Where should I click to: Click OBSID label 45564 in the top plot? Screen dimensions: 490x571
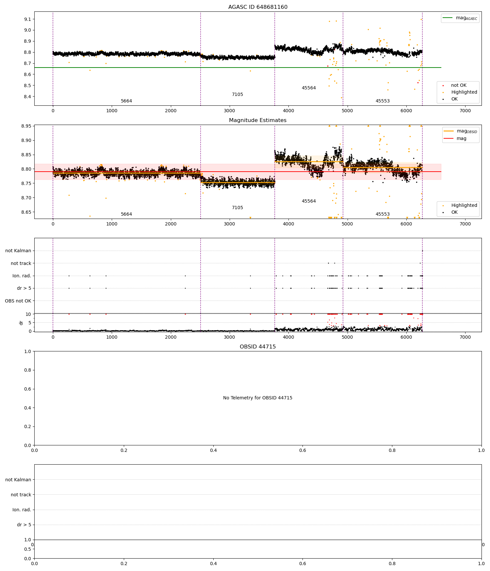(x=309, y=88)
